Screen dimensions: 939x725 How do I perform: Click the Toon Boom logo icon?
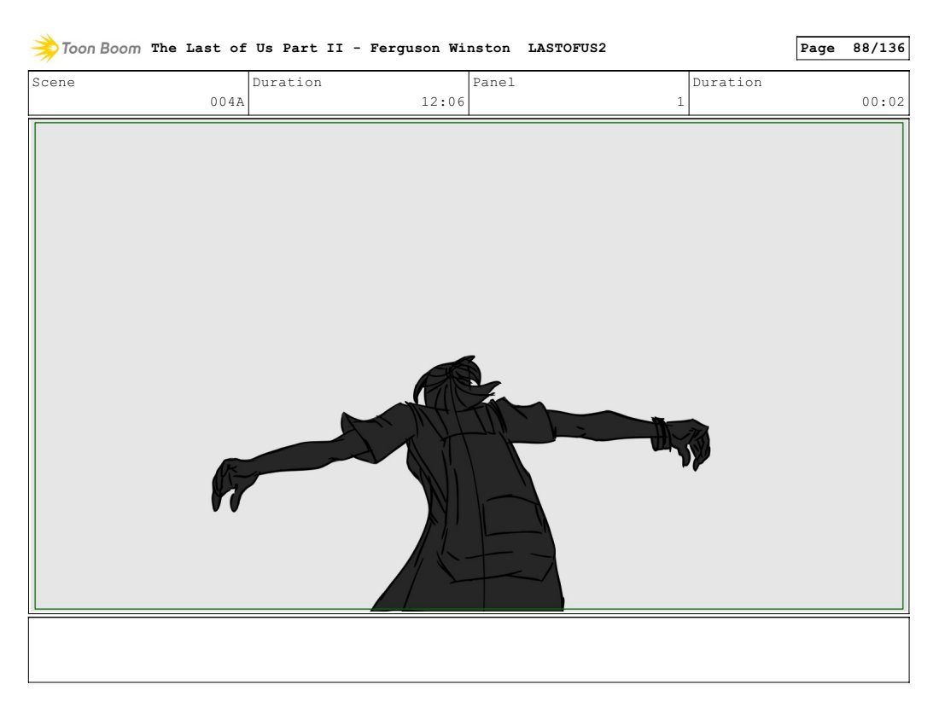click(45, 48)
